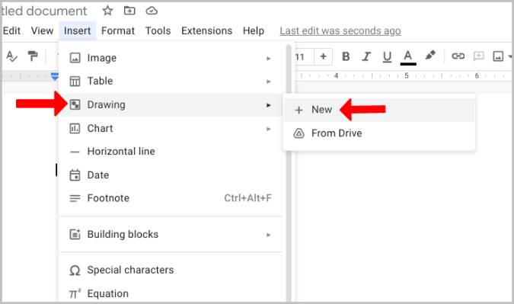Open the View menu

42,30
